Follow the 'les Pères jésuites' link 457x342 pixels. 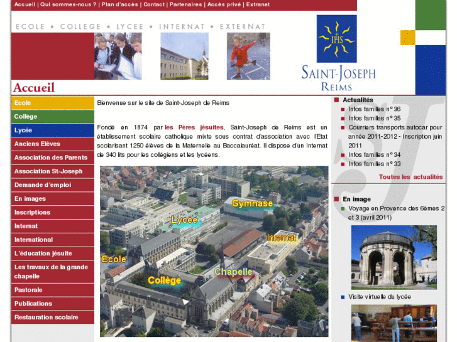coord(194,127)
